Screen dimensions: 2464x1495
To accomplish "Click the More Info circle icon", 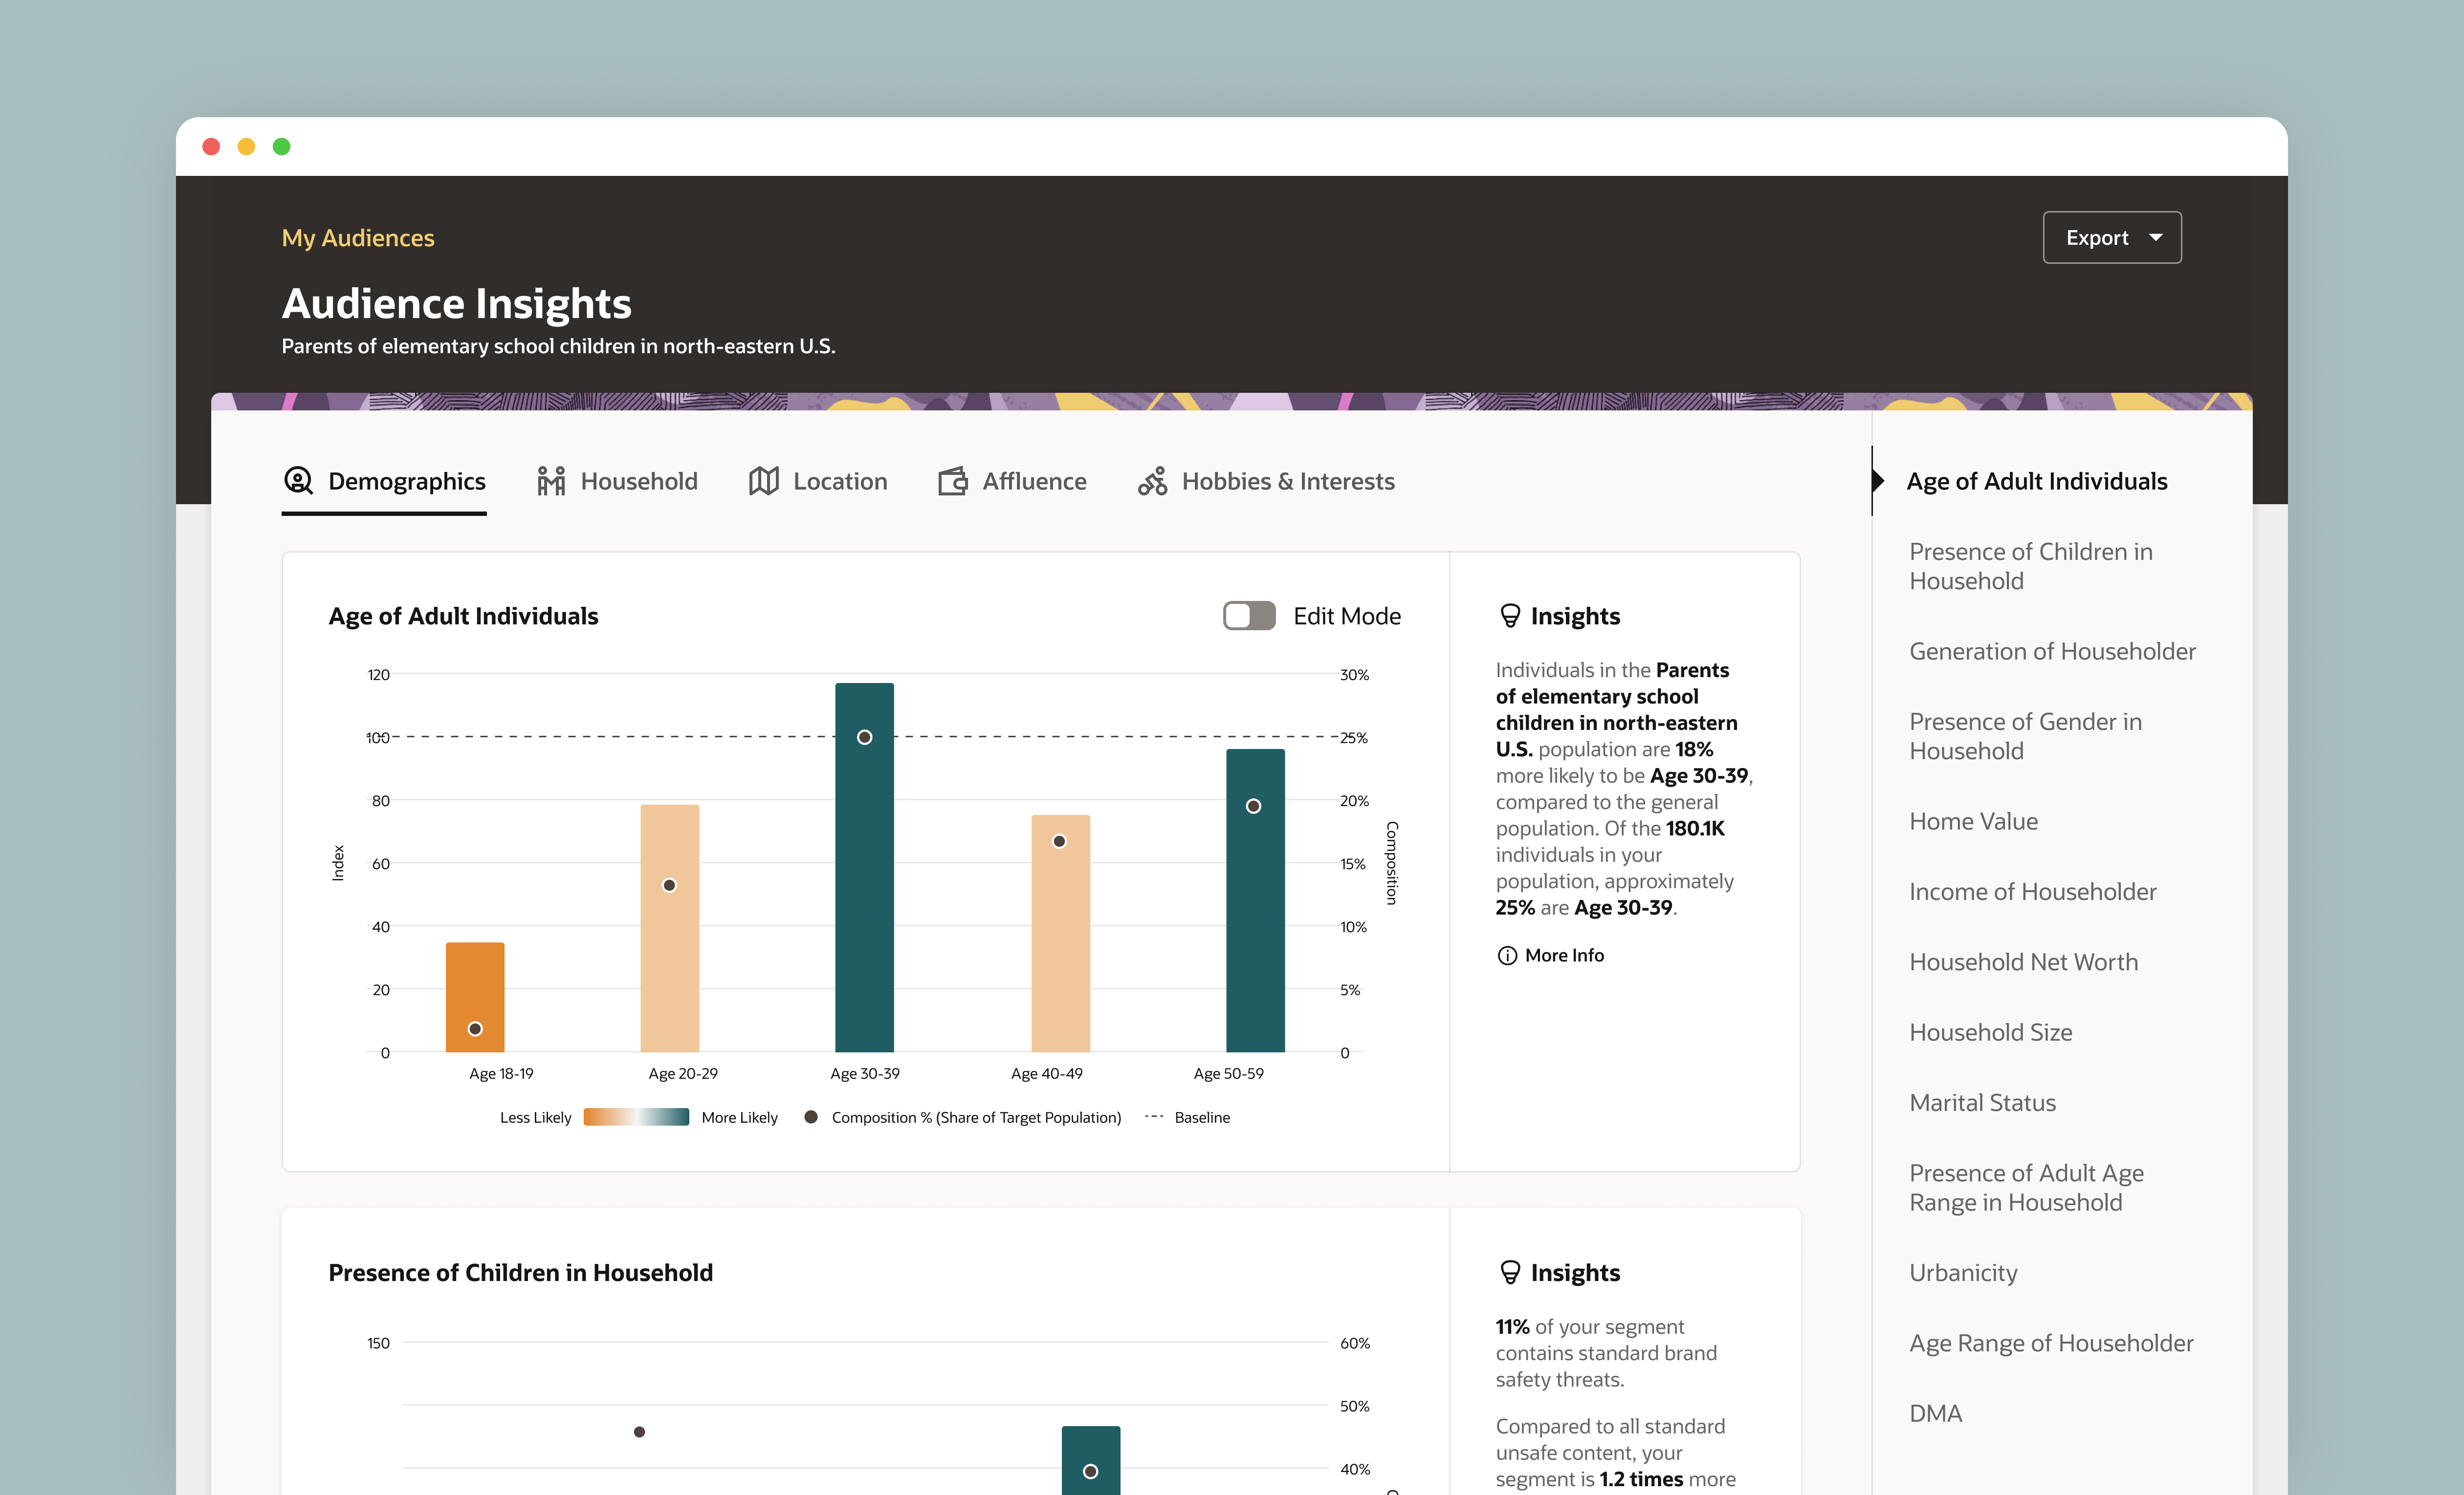I will click(x=1507, y=955).
